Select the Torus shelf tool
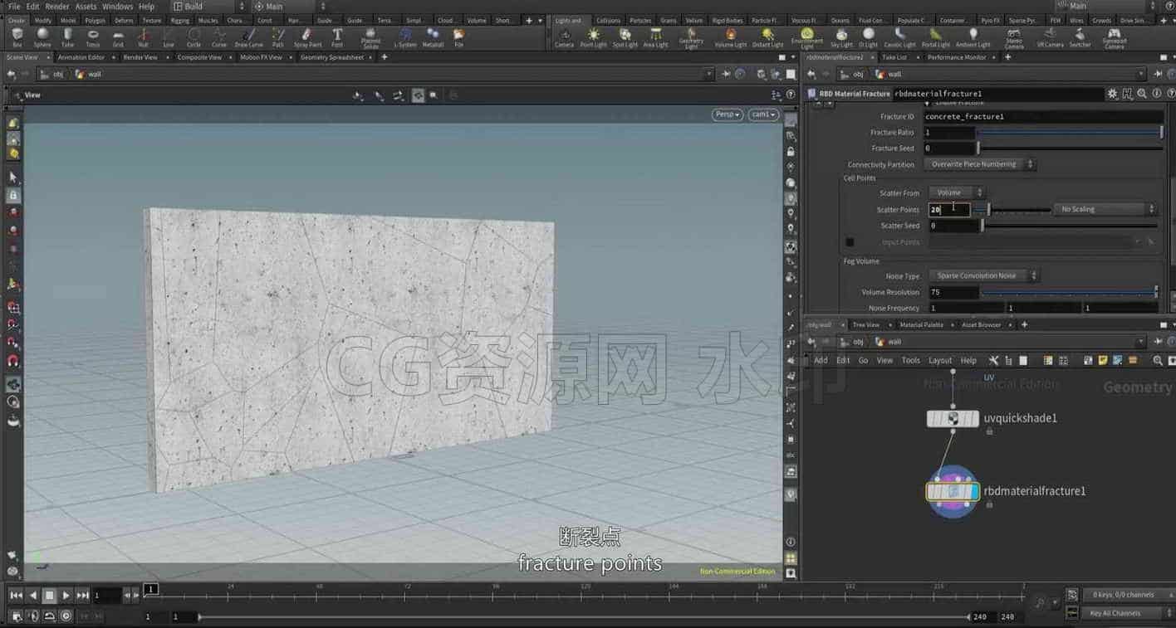1176x628 pixels. click(93, 37)
